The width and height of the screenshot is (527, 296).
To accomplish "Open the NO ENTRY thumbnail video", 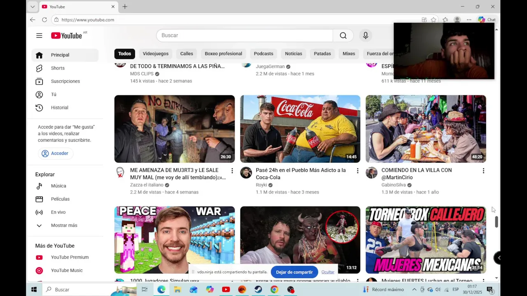I will click(x=175, y=129).
